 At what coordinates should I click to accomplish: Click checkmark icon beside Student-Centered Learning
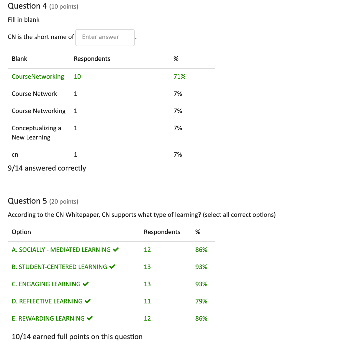coord(112,267)
